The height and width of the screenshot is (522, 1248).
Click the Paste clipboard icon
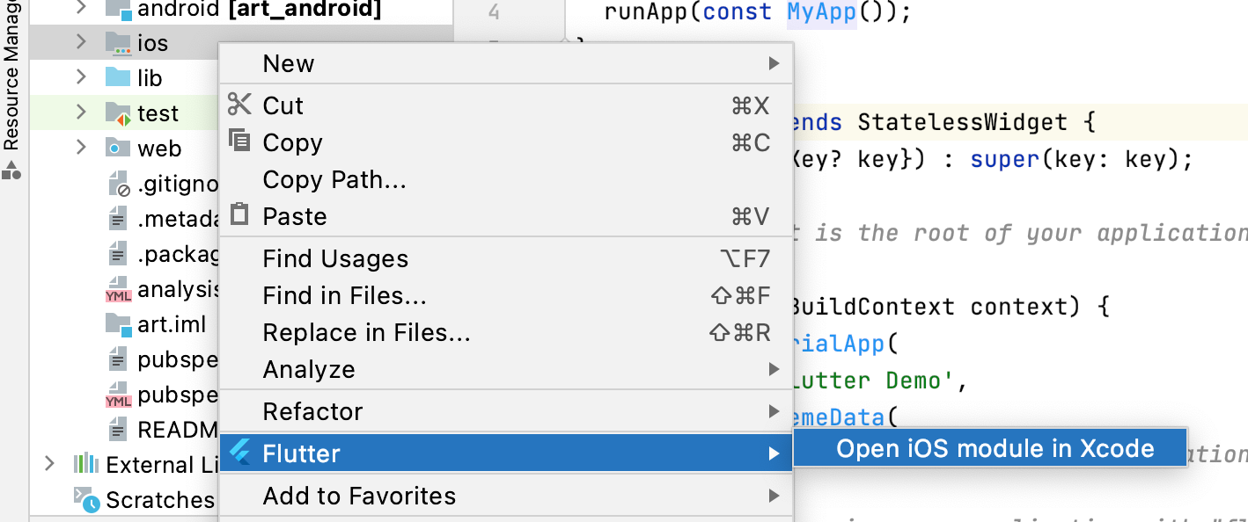(x=239, y=215)
